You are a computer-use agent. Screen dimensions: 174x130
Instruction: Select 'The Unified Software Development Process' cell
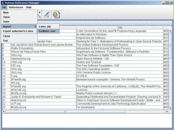point(120,45)
